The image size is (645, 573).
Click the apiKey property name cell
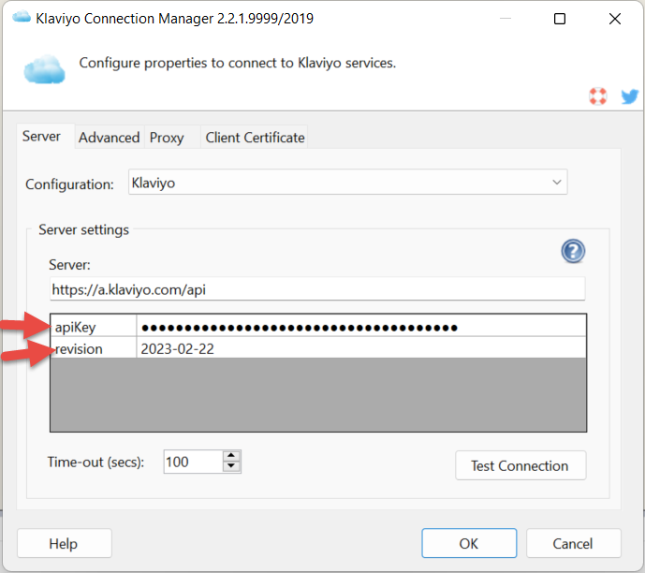(94, 328)
